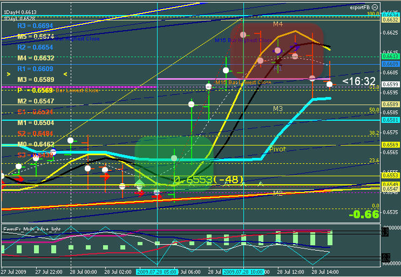This screenshot has width=401, height=277.
Task: Click the cyan 0.6634 price tag on axis
Action: coord(390,15)
